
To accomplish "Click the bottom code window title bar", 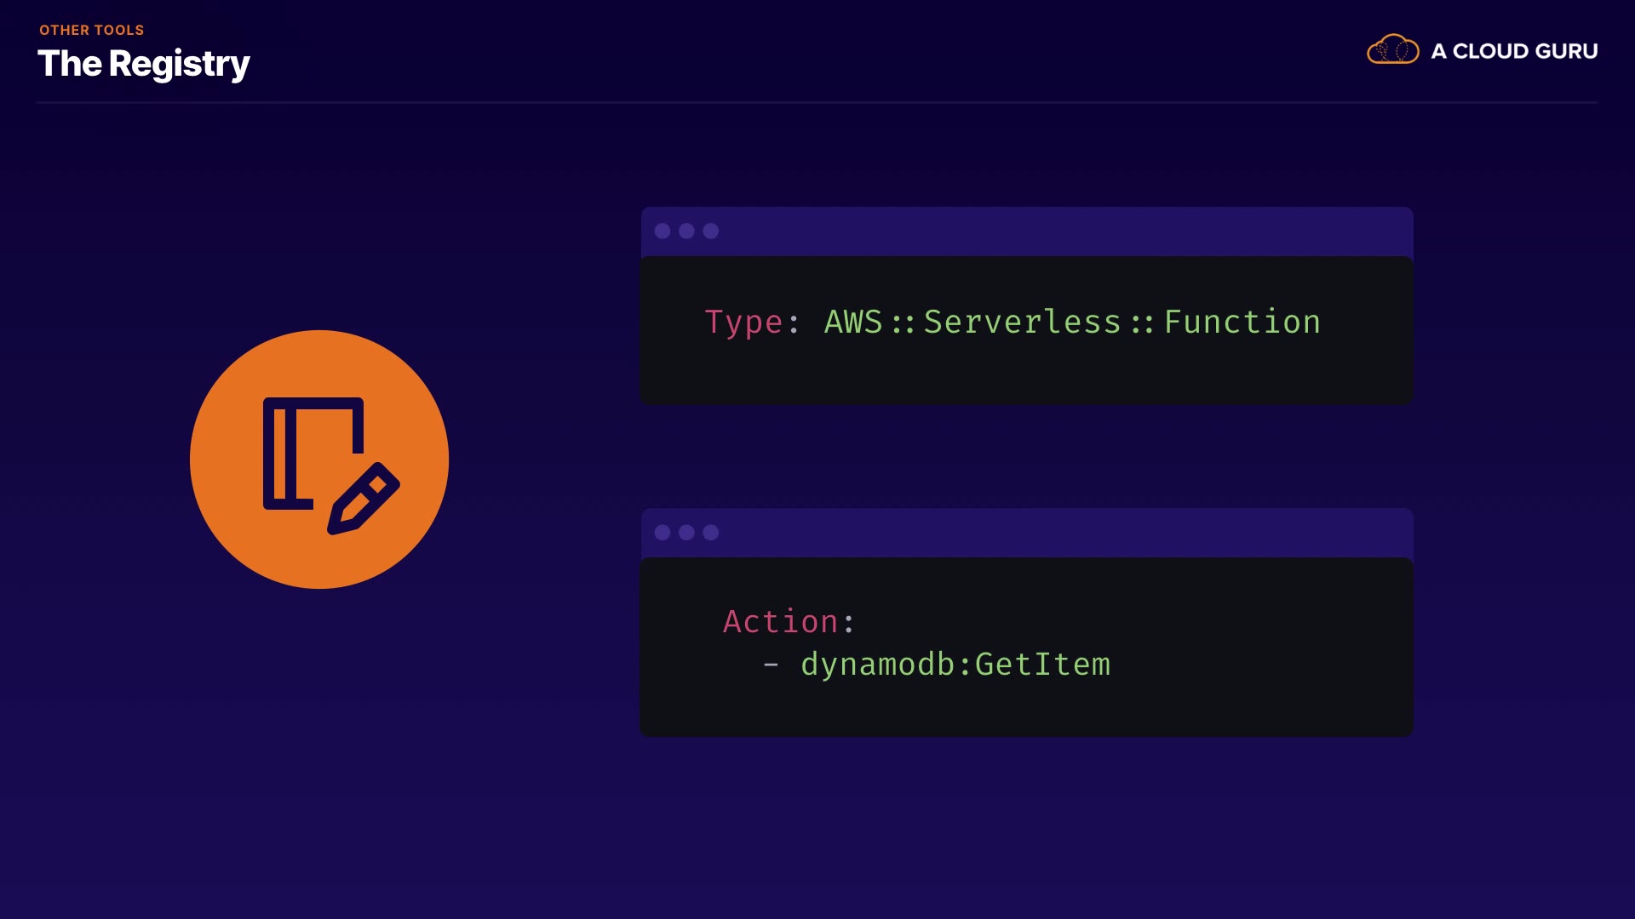I will 1026,533.
